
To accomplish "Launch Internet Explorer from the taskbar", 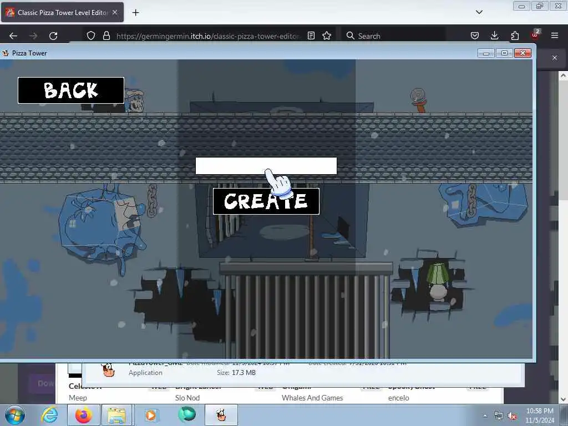I will 49,415.
